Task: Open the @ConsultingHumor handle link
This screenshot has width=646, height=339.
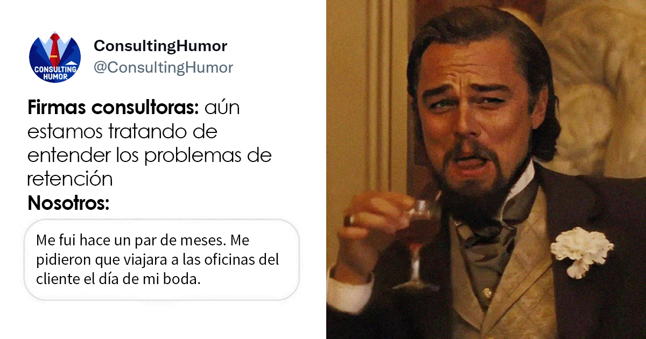Action: click(163, 68)
